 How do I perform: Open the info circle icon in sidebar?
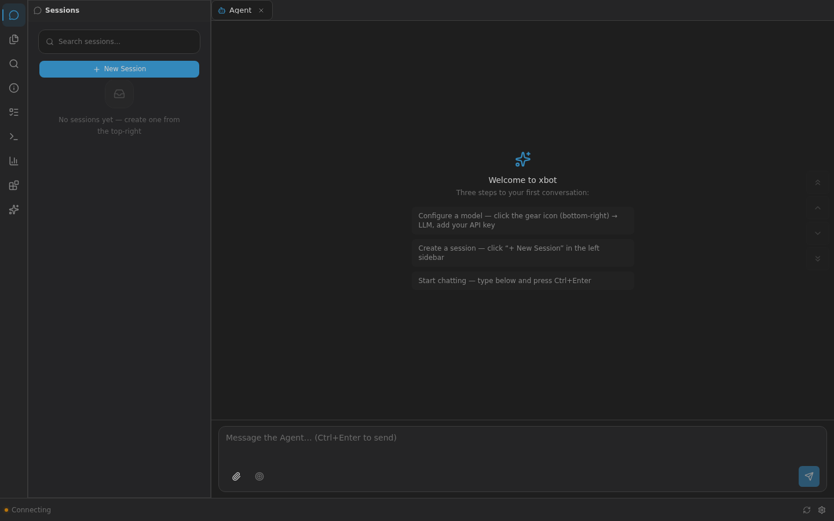pos(14,88)
